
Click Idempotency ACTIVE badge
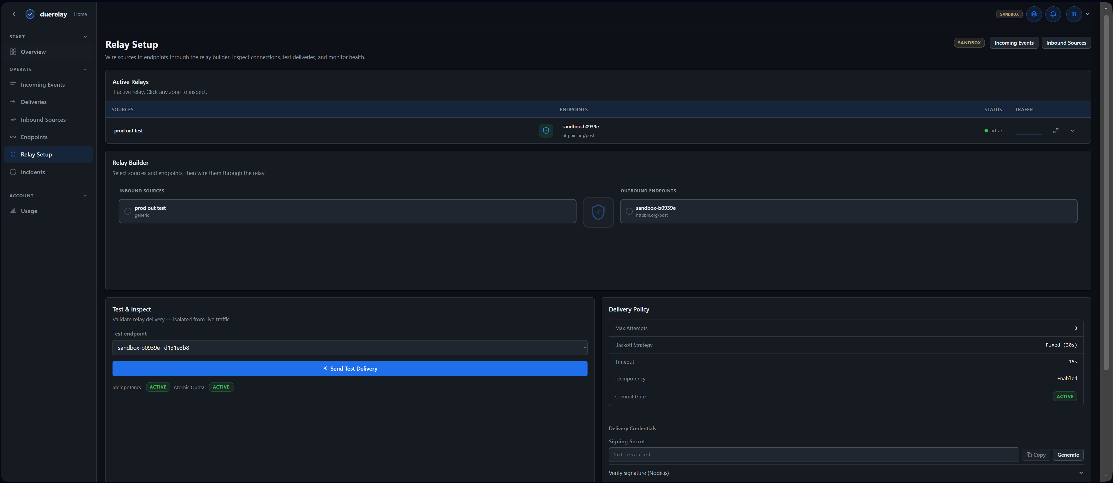pyautogui.click(x=158, y=387)
